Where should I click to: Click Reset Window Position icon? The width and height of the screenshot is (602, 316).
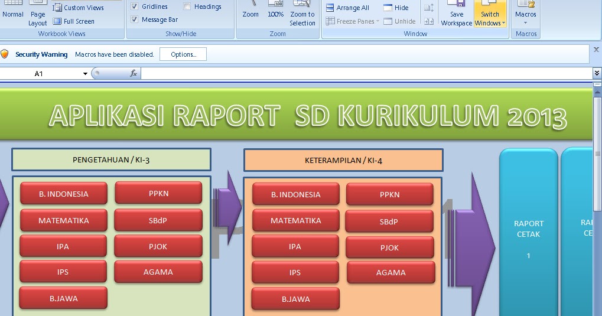(429, 21)
